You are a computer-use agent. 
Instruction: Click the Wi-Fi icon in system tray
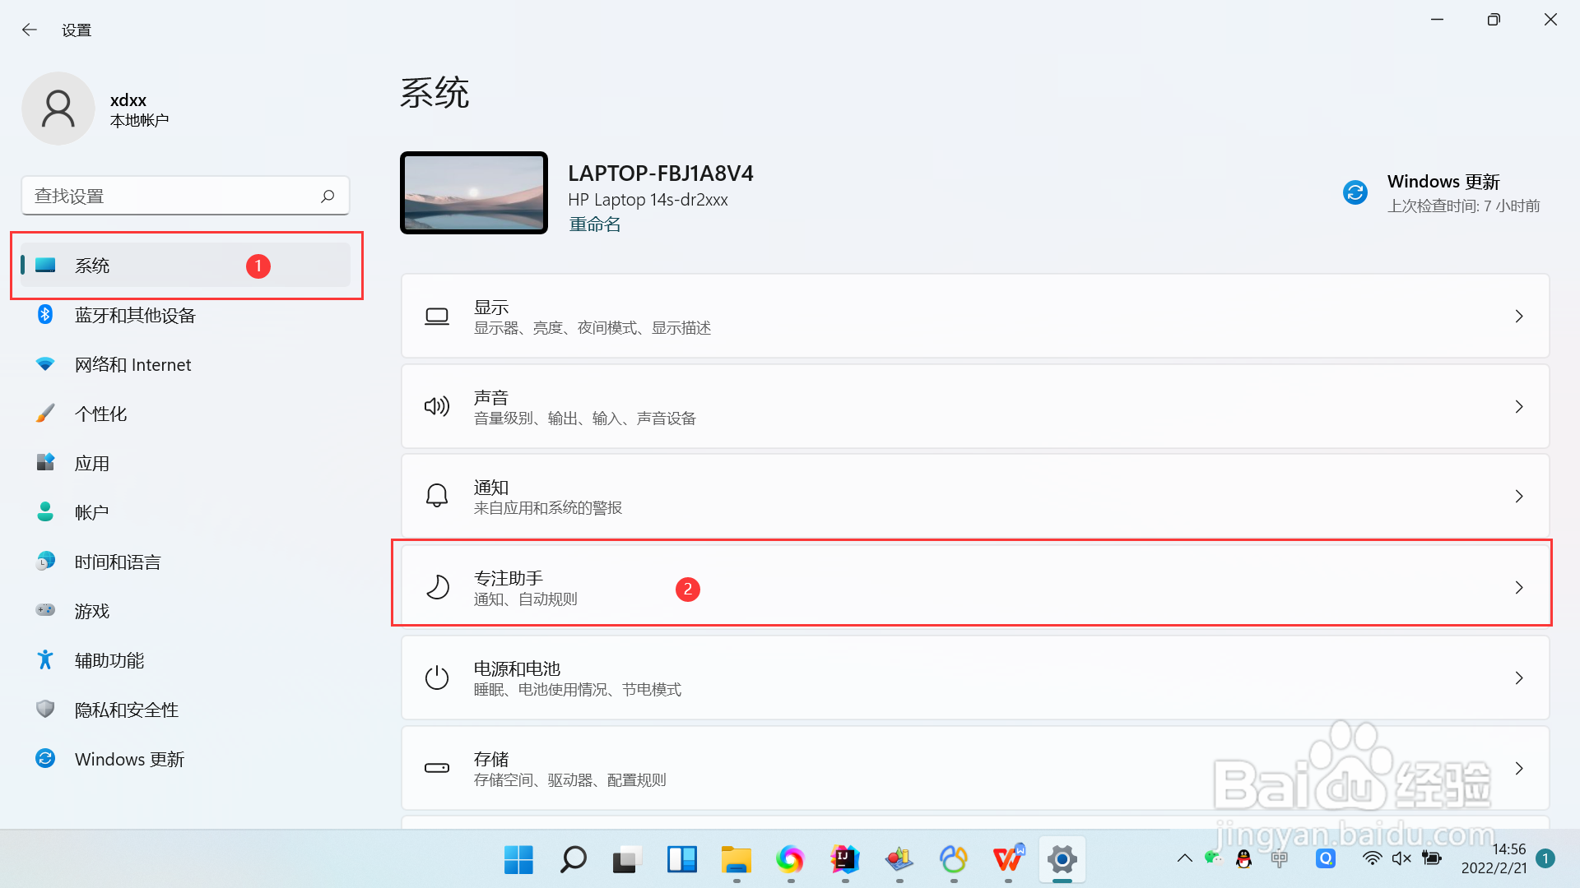(1372, 858)
